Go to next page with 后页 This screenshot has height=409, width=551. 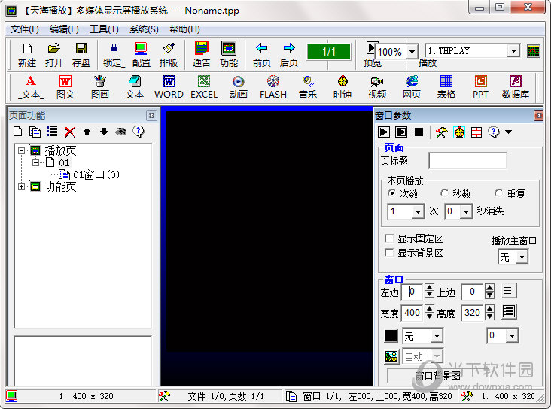pos(288,54)
